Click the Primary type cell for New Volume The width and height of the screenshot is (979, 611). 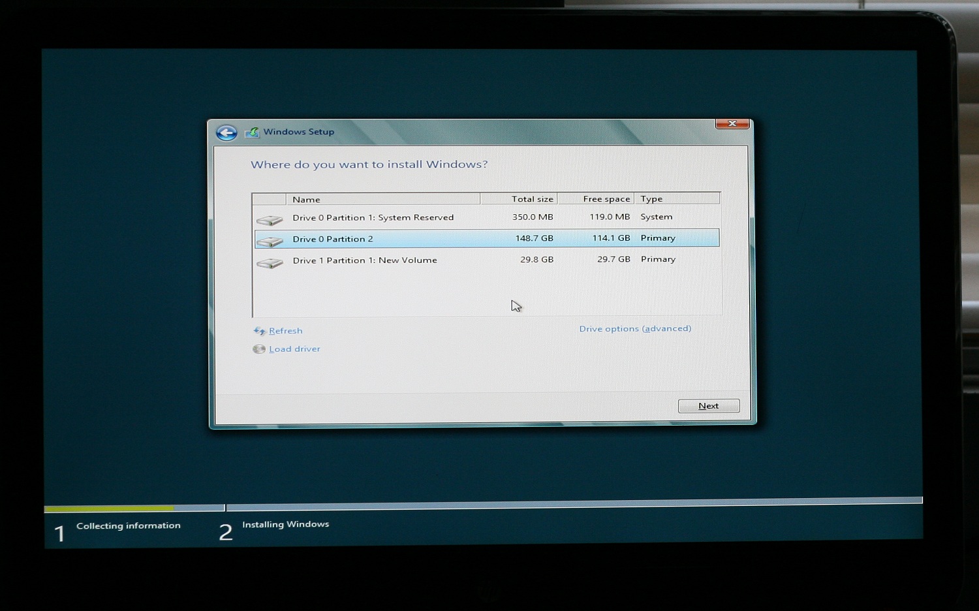(x=658, y=259)
